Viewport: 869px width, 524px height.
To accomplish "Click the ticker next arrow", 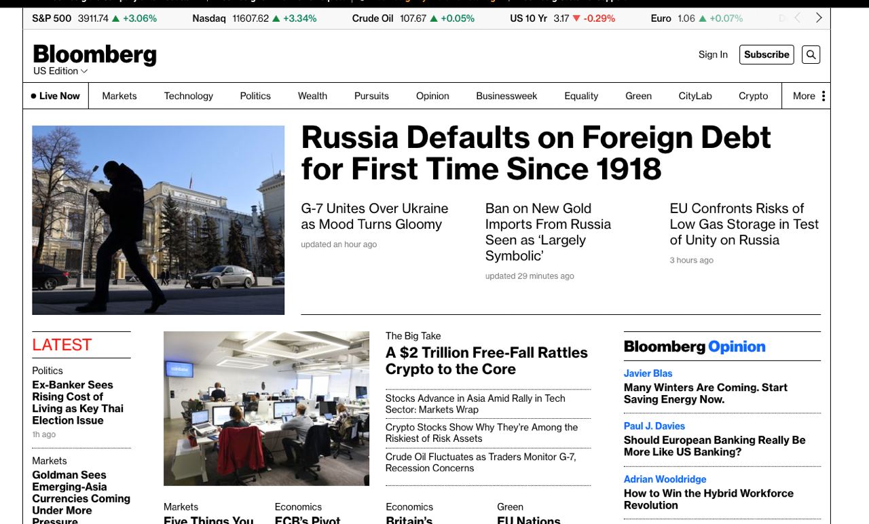I will click(819, 18).
